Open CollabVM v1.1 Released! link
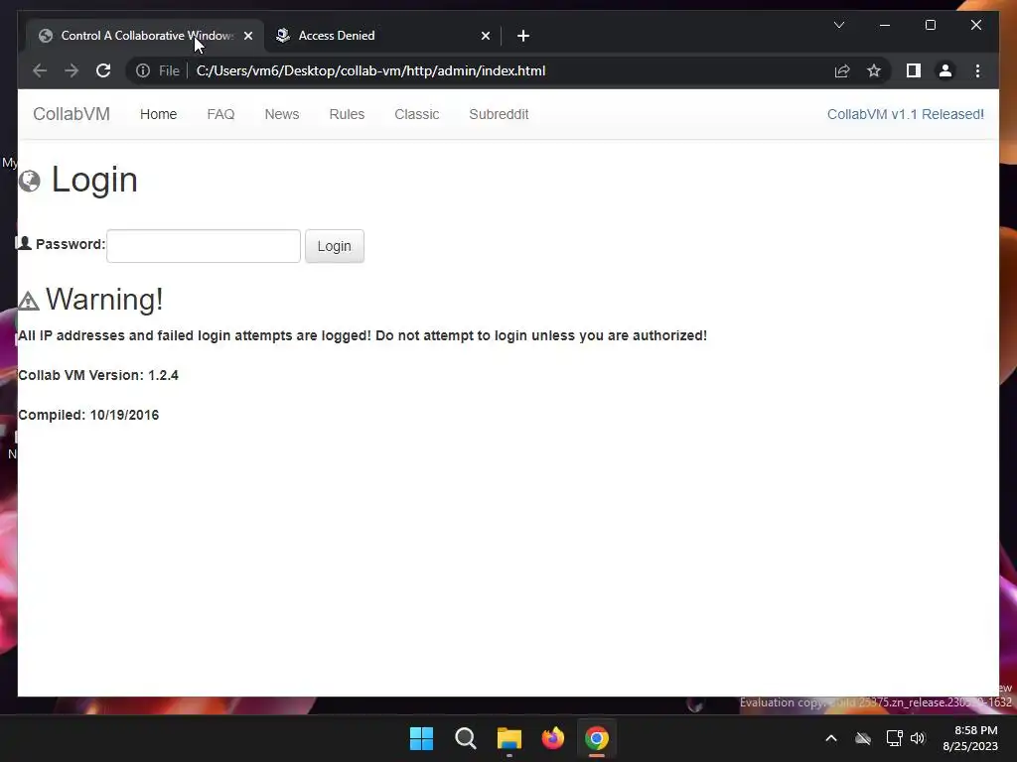The height and width of the screenshot is (762, 1017). [x=906, y=114]
